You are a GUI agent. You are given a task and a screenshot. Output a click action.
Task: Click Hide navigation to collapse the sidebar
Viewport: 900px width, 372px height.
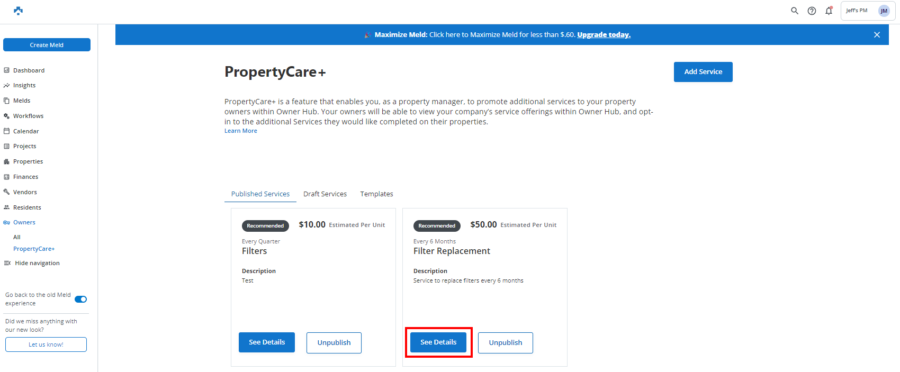coord(37,263)
